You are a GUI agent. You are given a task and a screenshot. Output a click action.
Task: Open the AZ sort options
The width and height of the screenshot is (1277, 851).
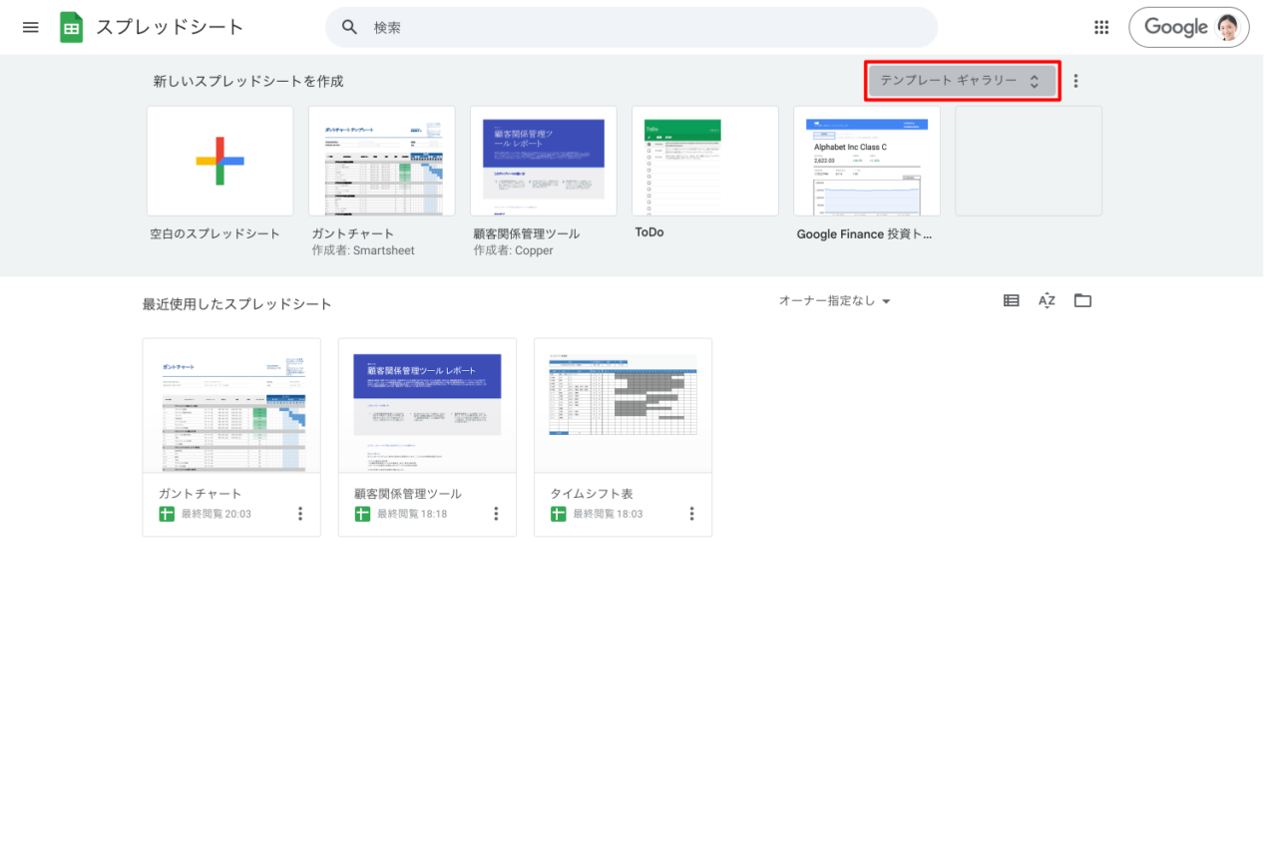pyautogui.click(x=1047, y=300)
